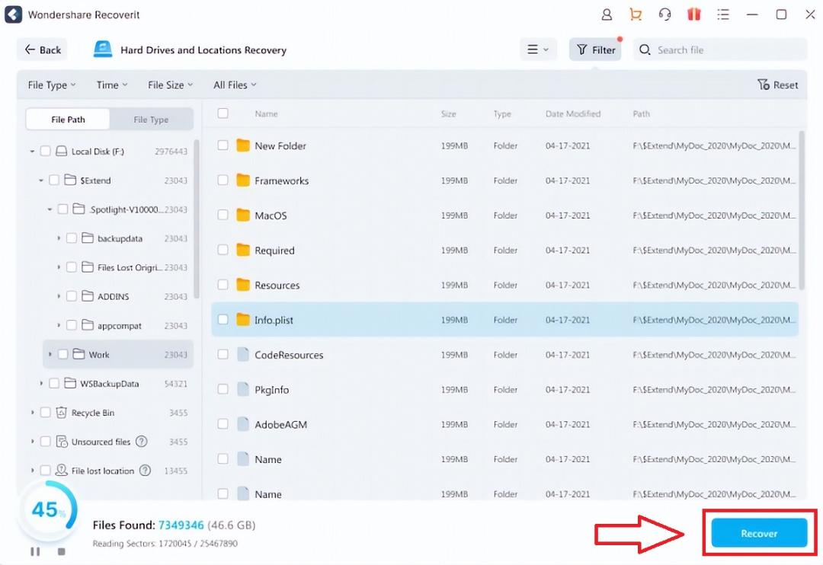The height and width of the screenshot is (565, 823).
Task: Select the Files Lost Origri... folder
Action: click(x=129, y=267)
